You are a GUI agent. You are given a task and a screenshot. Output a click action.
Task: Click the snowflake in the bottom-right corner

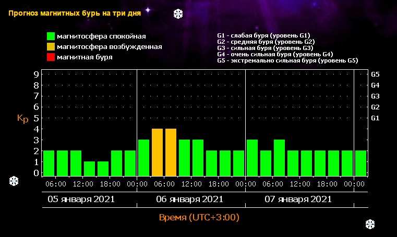tap(370, 224)
